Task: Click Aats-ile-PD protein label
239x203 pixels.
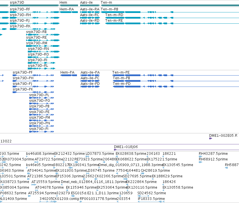Action: pos(90,84)
